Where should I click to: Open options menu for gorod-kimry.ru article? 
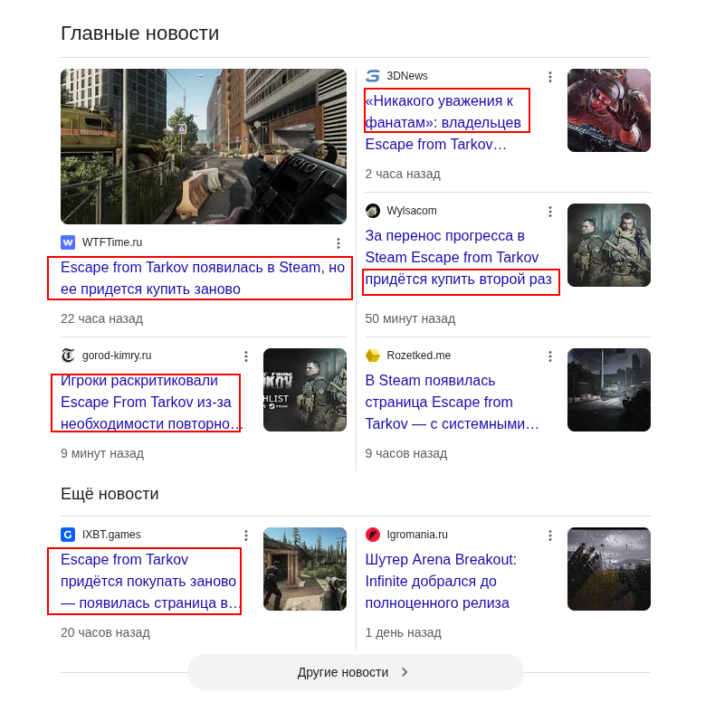pos(246,356)
